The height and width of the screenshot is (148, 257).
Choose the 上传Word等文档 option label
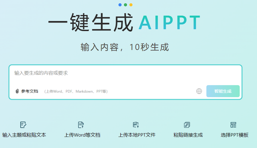click(x=82, y=135)
